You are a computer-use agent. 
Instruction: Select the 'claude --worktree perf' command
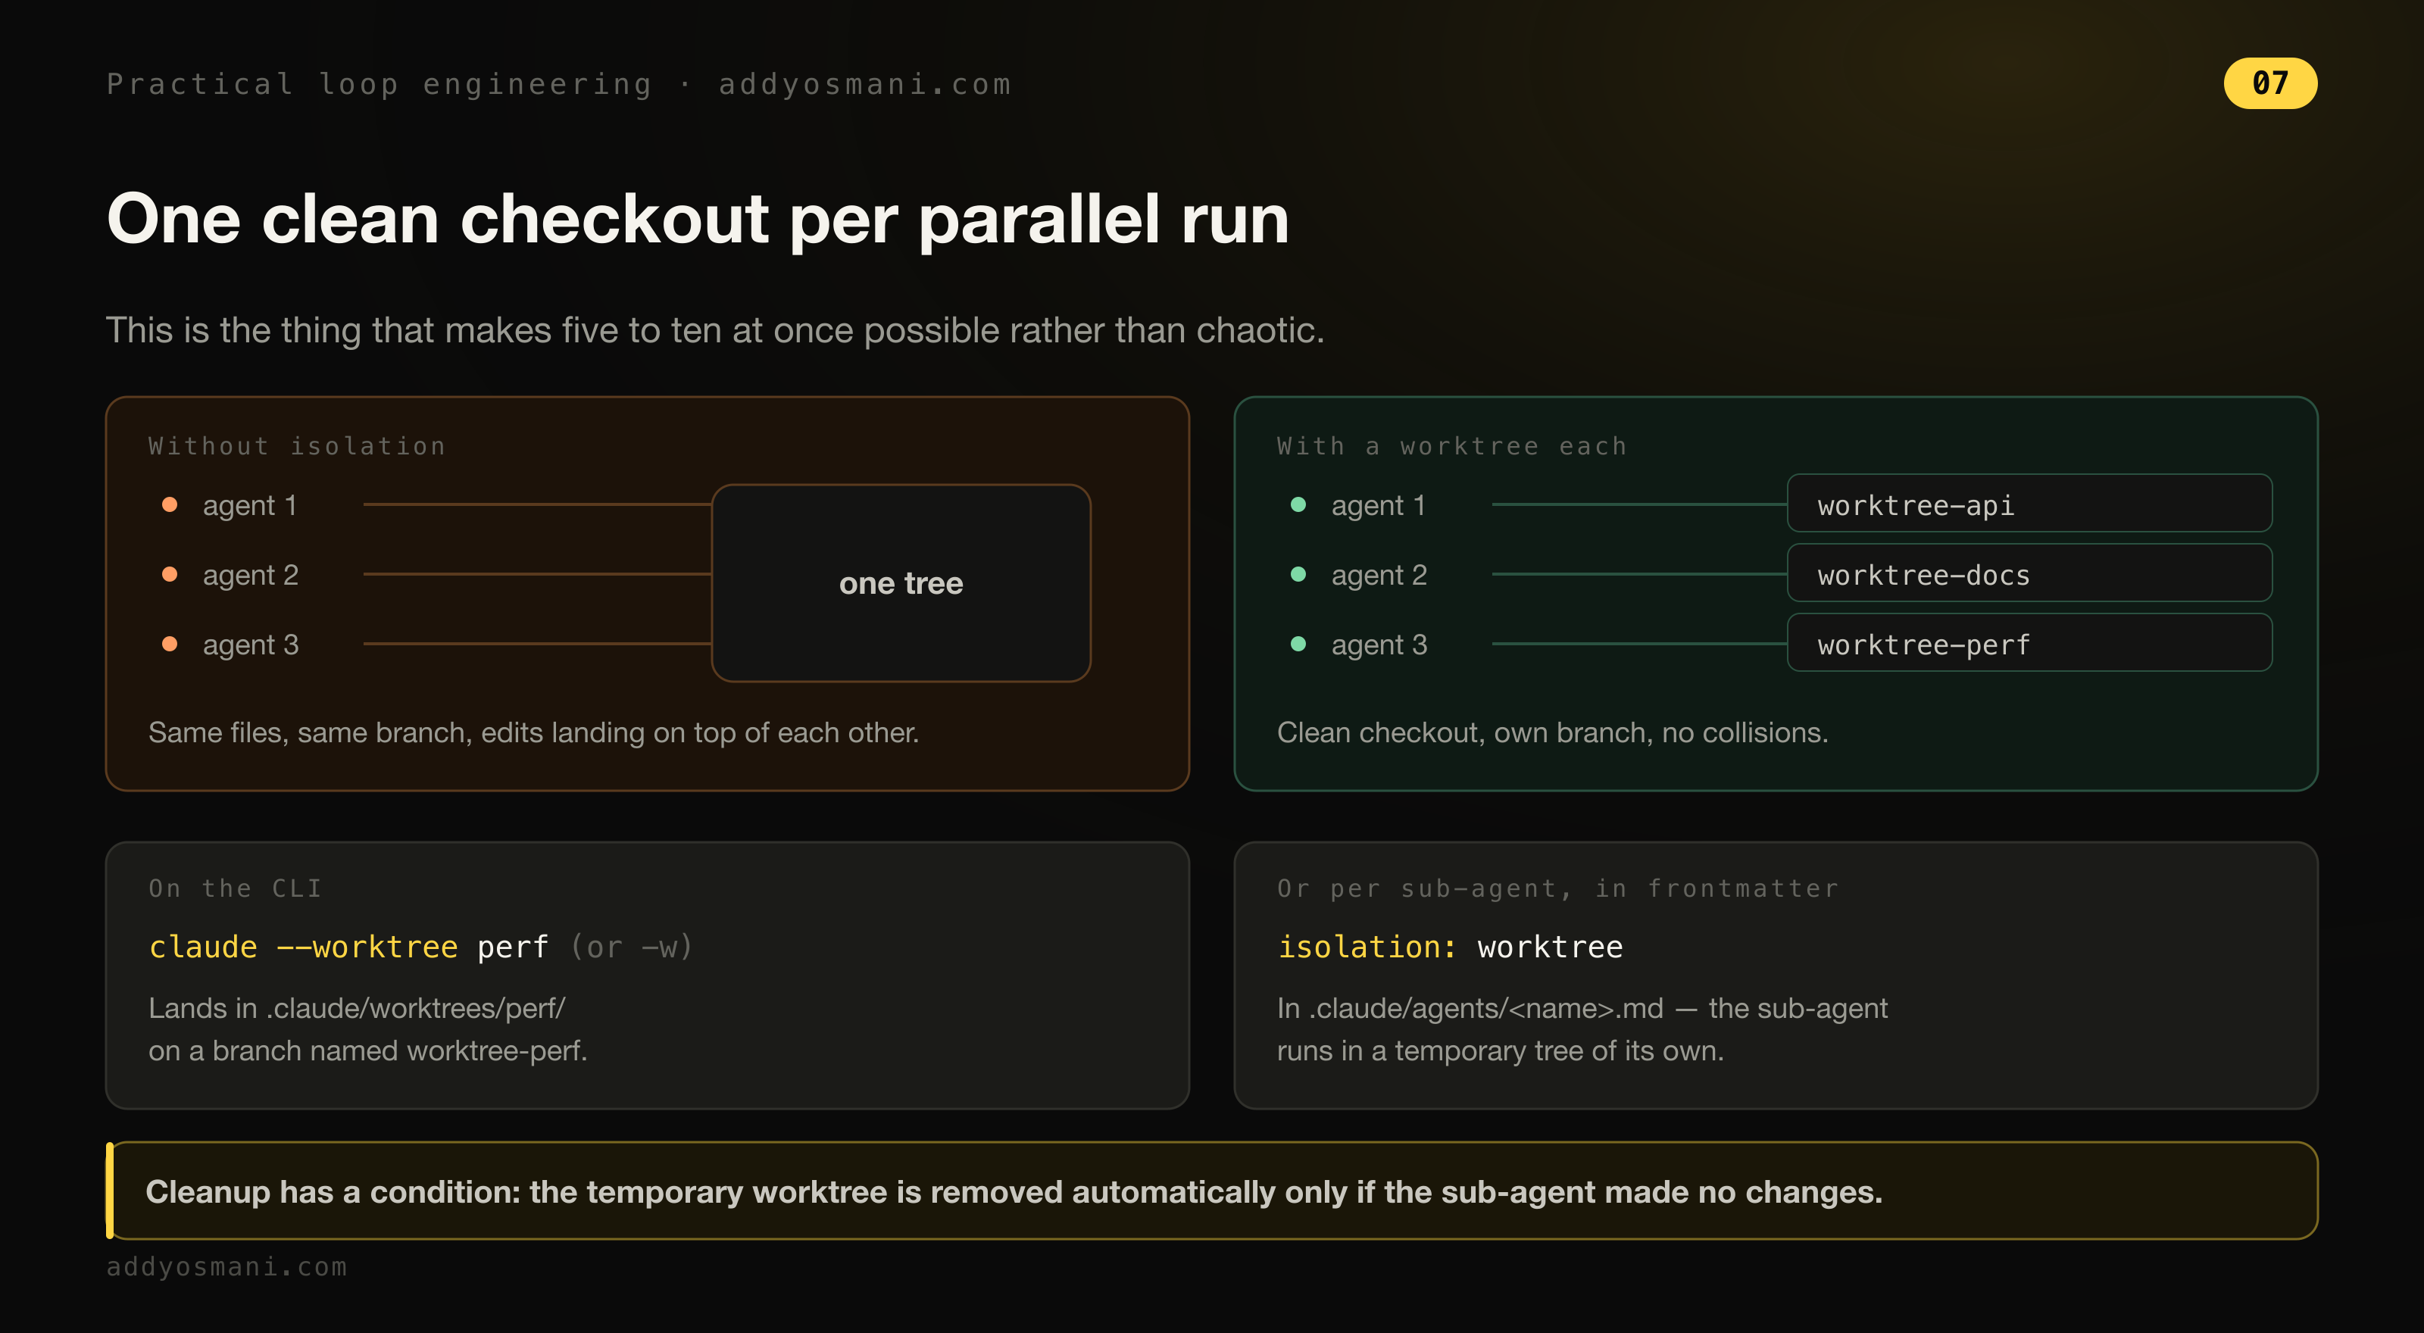[x=348, y=947]
